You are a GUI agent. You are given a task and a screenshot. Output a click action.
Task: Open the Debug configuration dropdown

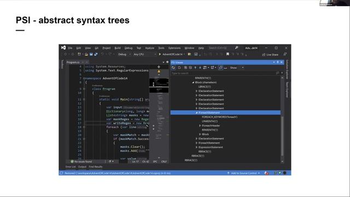click(x=124, y=54)
